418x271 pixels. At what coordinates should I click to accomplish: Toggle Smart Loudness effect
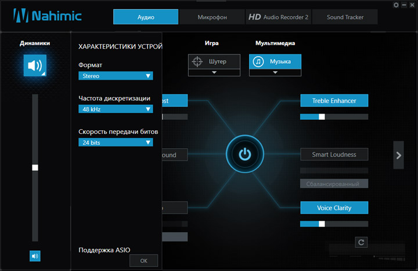334,154
